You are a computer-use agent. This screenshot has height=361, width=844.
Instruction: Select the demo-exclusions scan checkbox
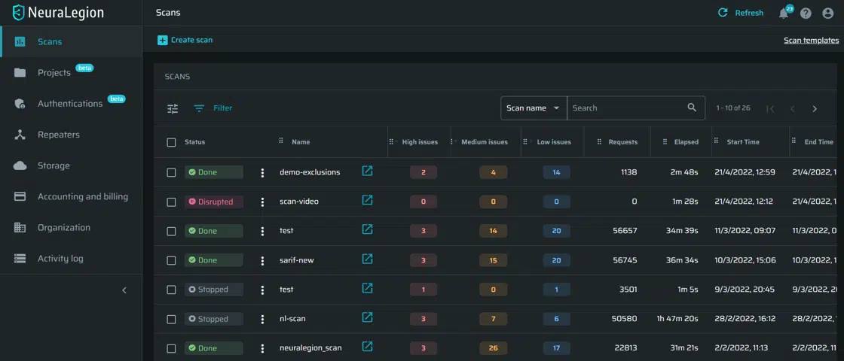[x=171, y=172]
